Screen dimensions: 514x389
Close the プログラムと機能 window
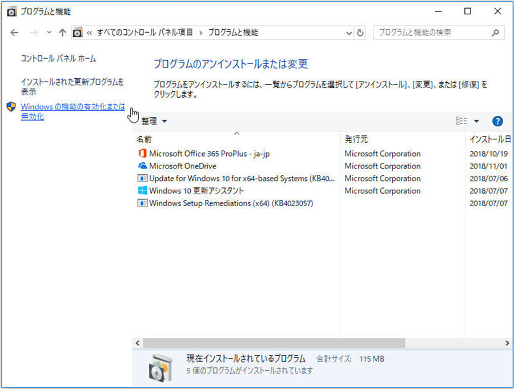[x=497, y=11]
